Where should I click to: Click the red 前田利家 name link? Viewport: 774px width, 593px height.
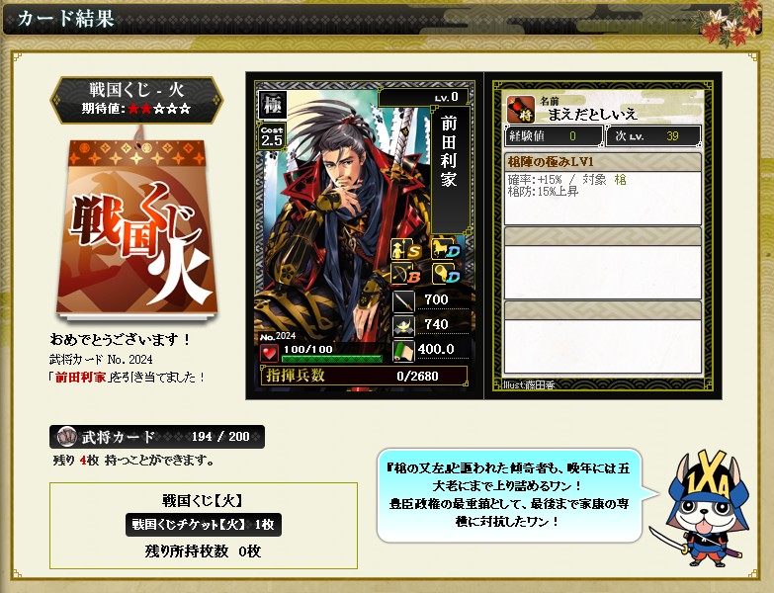pyautogui.click(x=80, y=378)
